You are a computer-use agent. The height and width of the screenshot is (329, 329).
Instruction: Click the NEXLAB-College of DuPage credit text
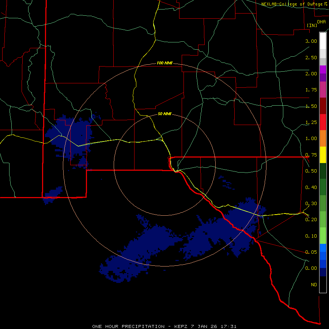click(x=294, y=4)
